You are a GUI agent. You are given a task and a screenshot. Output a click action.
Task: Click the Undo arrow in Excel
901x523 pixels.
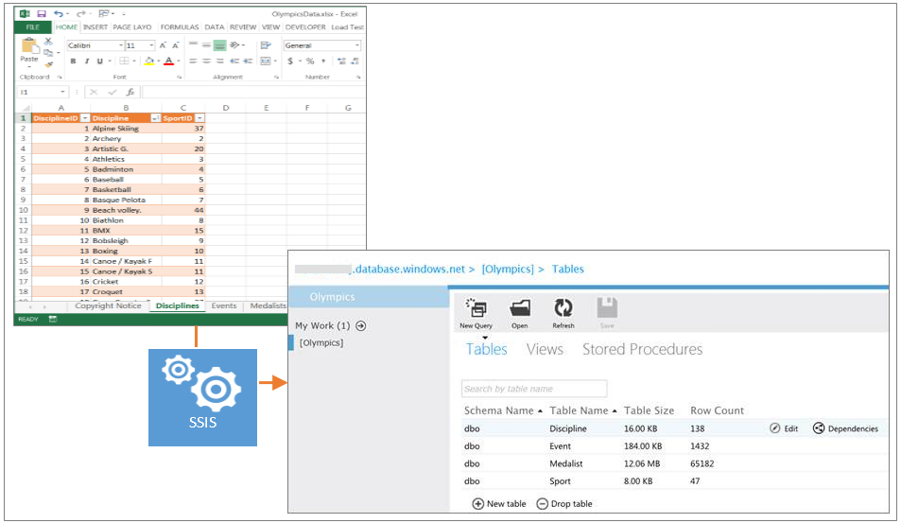tap(59, 13)
